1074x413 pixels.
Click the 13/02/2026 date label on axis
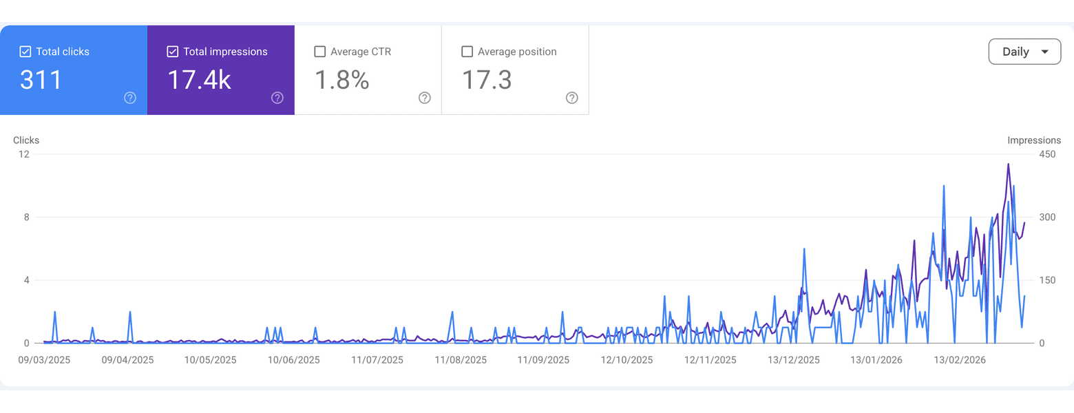click(x=960, y=360)
